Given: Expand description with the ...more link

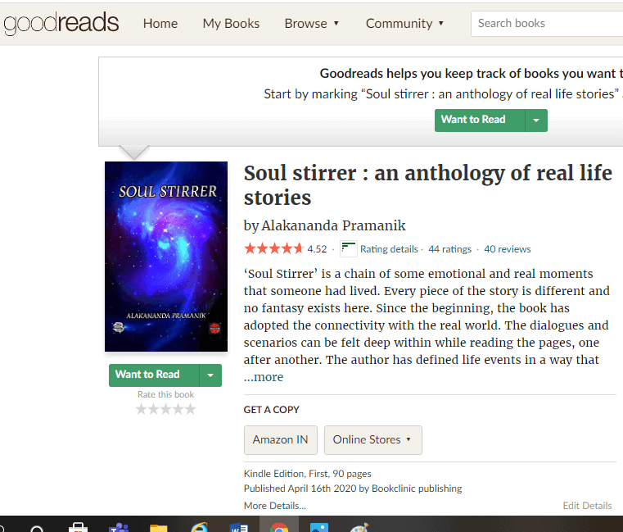Looking at the screenshot, I should (x=264, y=377).
